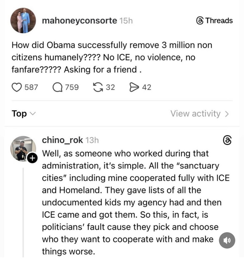Click the 13h reply timestamp

pos(92,140)
